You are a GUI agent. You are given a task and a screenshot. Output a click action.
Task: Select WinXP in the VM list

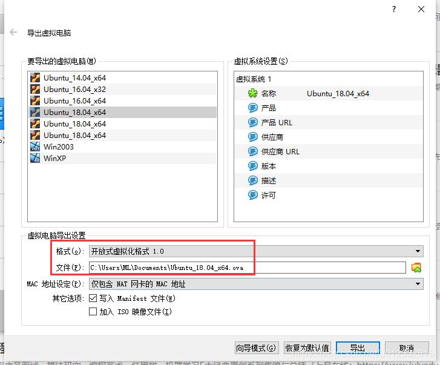click(123, 158)
